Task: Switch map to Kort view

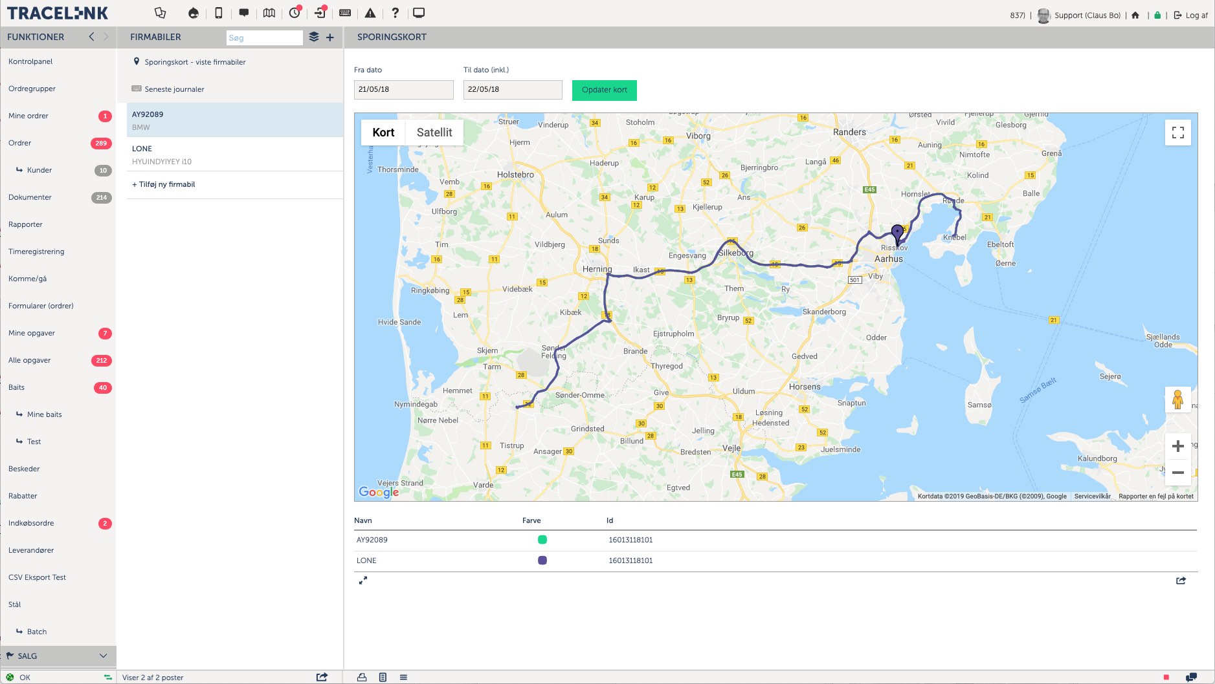Action: [x=383, y=133]
